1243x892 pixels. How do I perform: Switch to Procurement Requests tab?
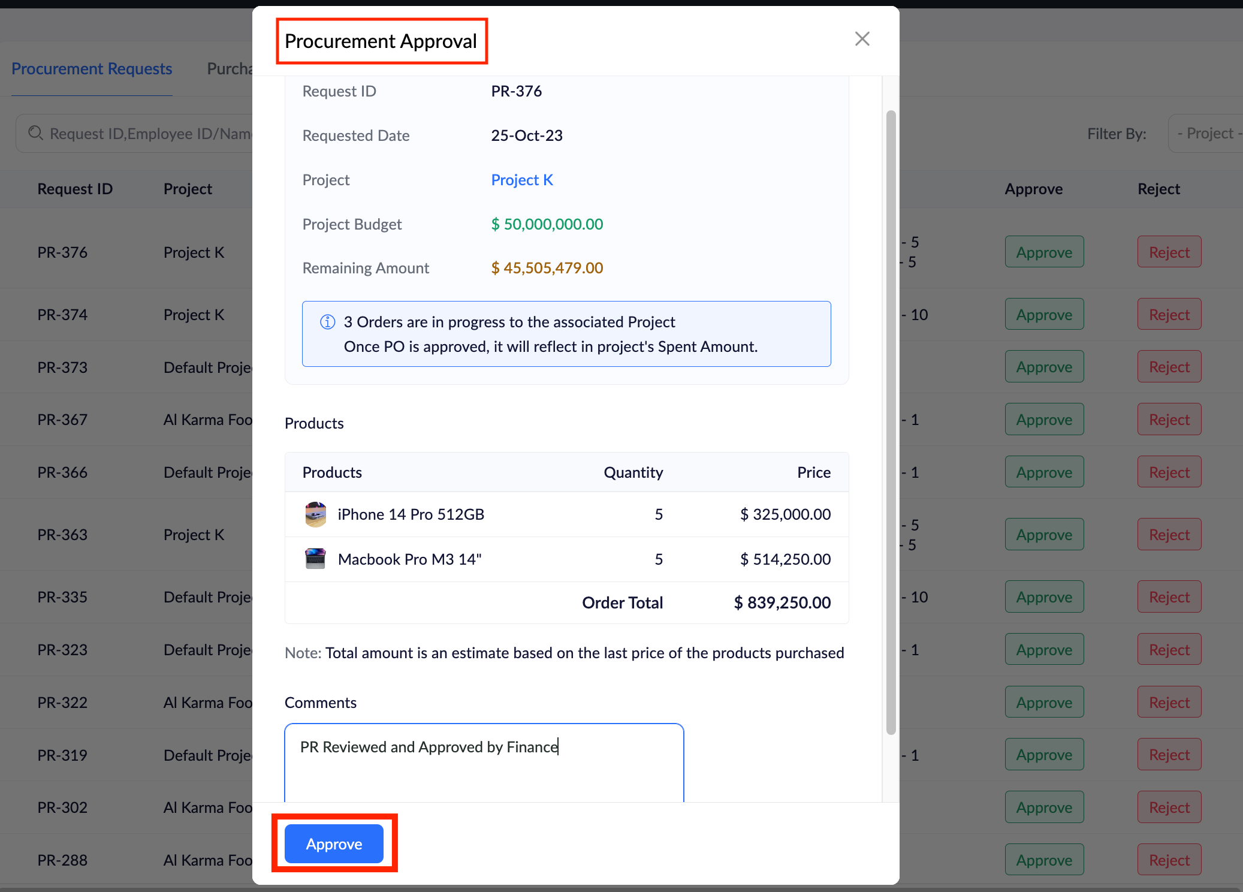pos(92,69)
